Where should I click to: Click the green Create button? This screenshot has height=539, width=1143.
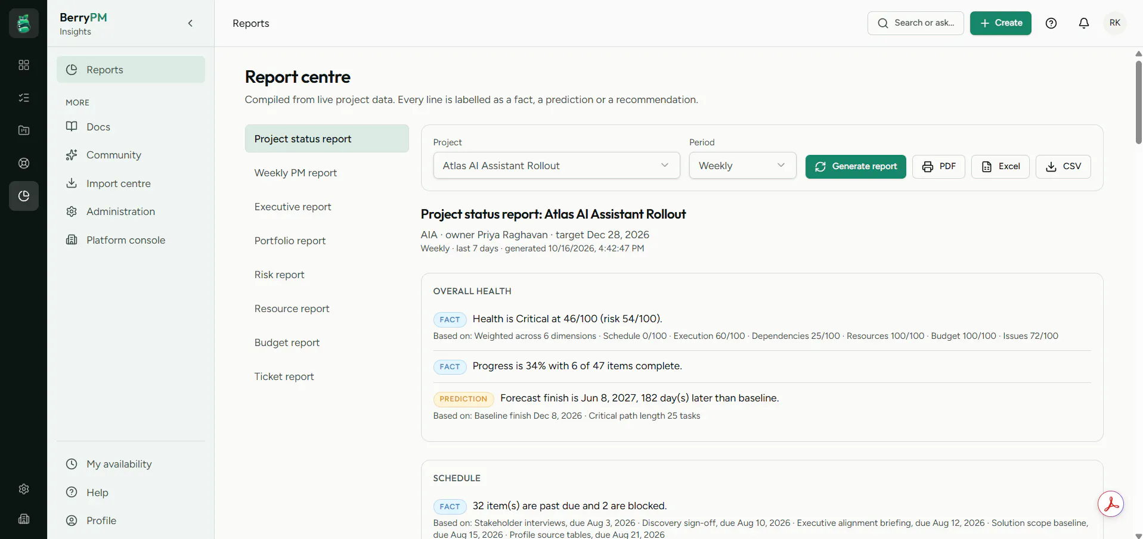(1000, 23)
